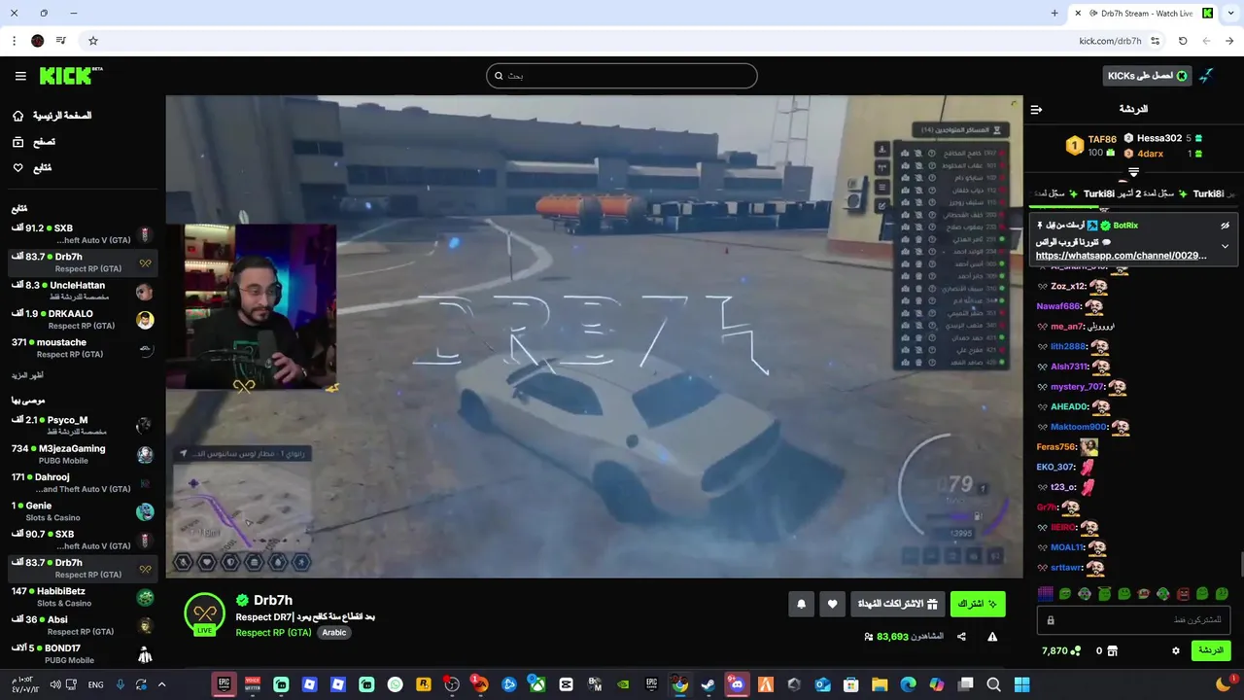Expand the pinned BotRix message chevron

click(1225, 246)
